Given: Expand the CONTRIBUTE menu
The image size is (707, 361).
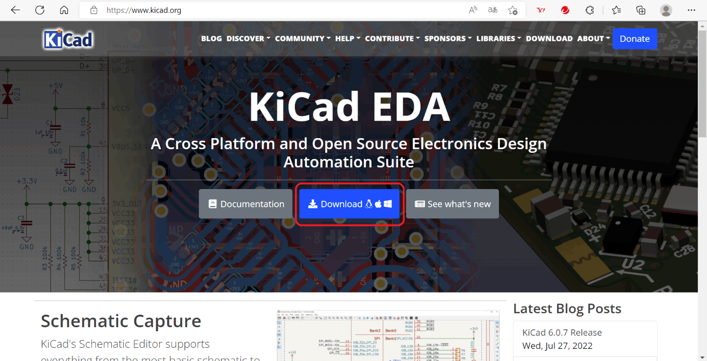Looking at the screenshot, I should (x=393, y=38).
